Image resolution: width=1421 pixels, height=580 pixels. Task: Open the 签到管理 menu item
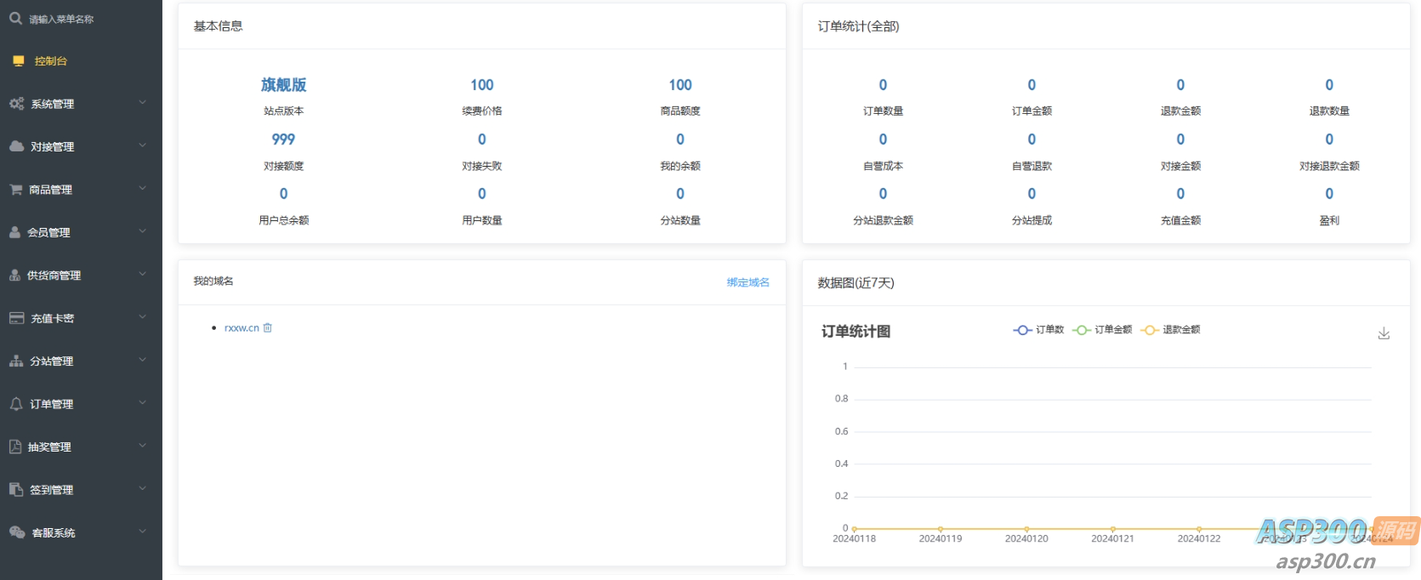click(81, 490)
